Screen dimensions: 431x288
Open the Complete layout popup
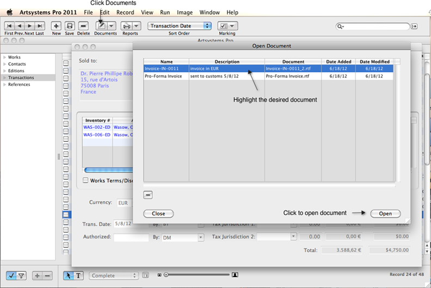113,276
